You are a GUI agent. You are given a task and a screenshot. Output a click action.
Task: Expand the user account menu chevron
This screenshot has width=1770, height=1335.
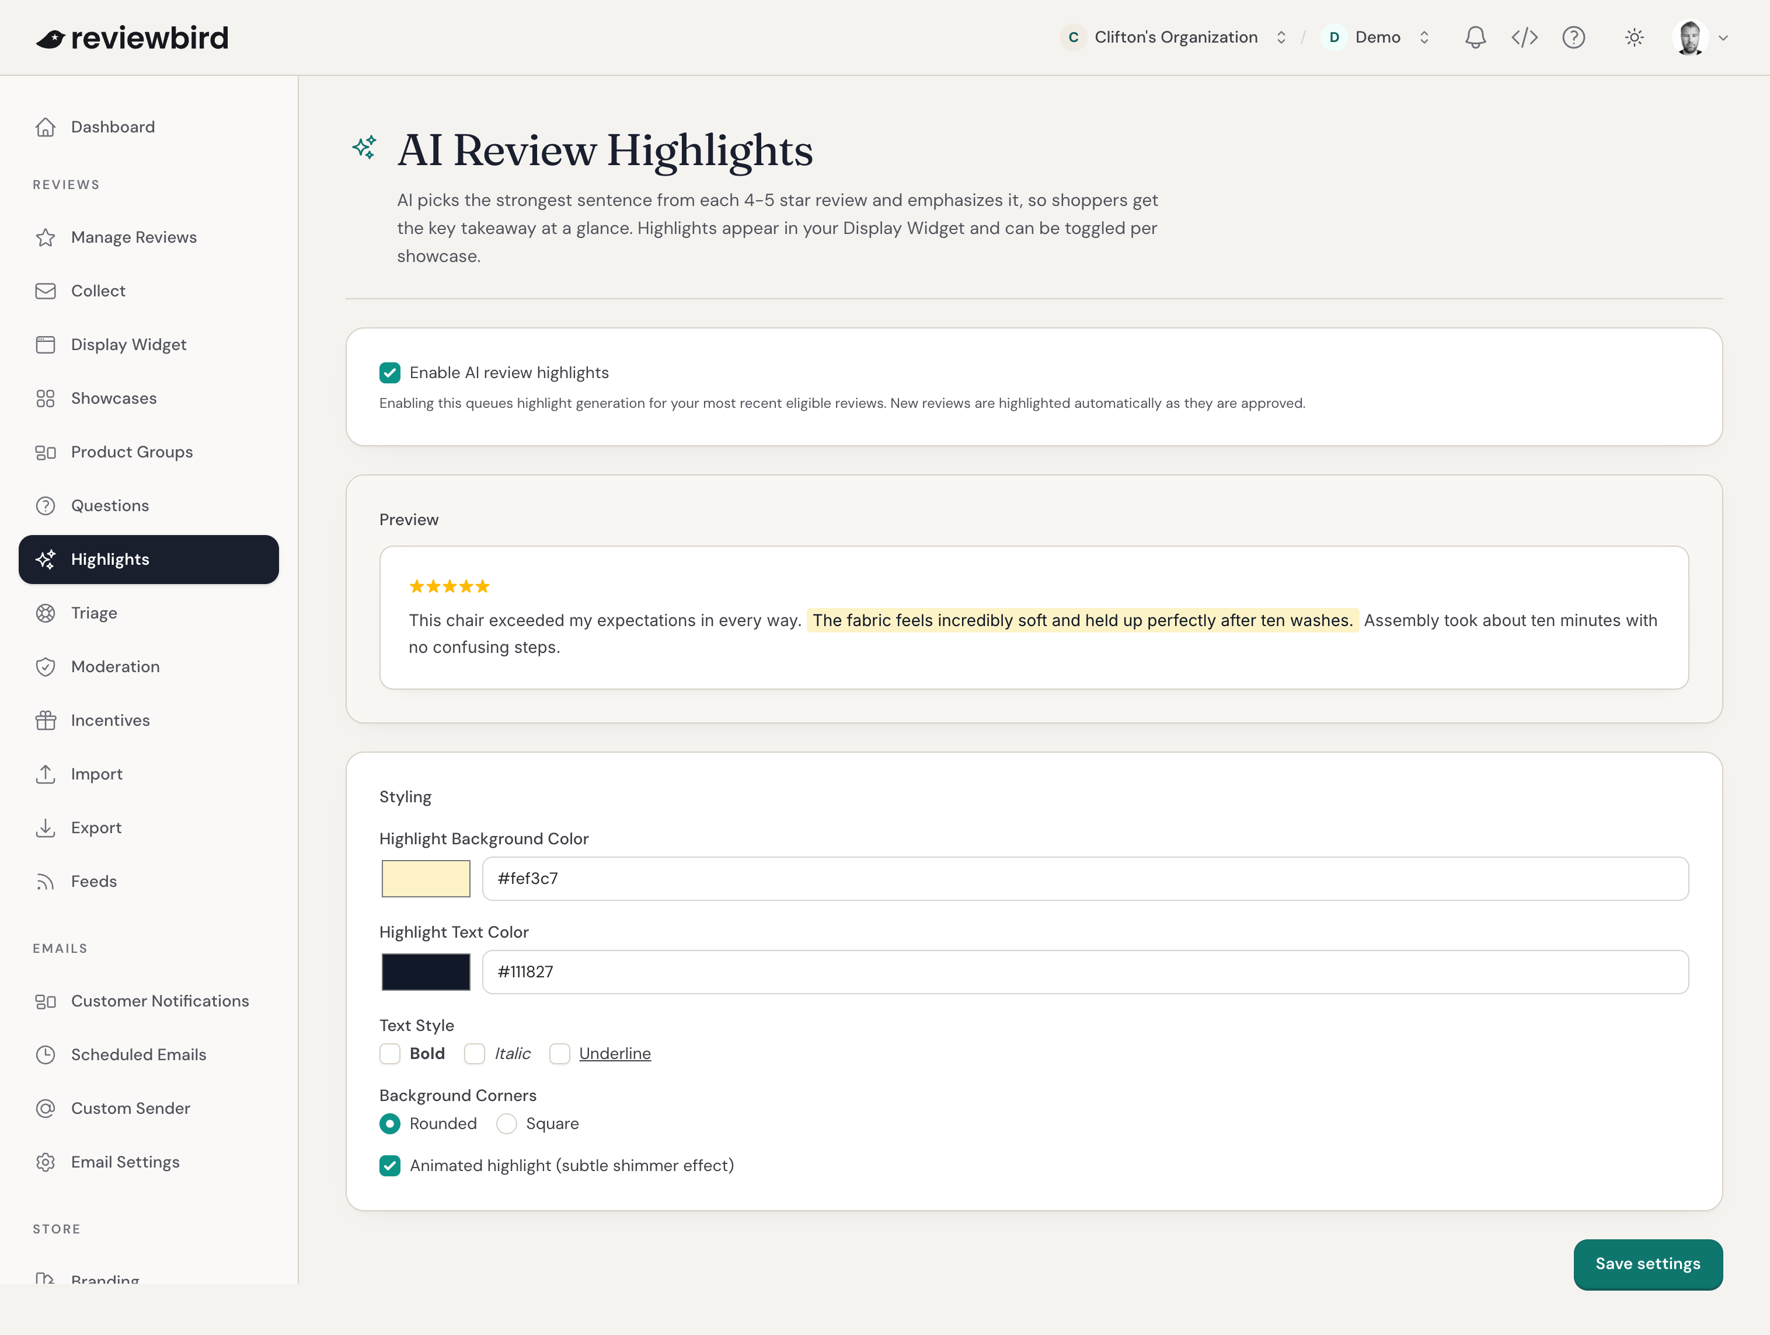pos(1723,37)
